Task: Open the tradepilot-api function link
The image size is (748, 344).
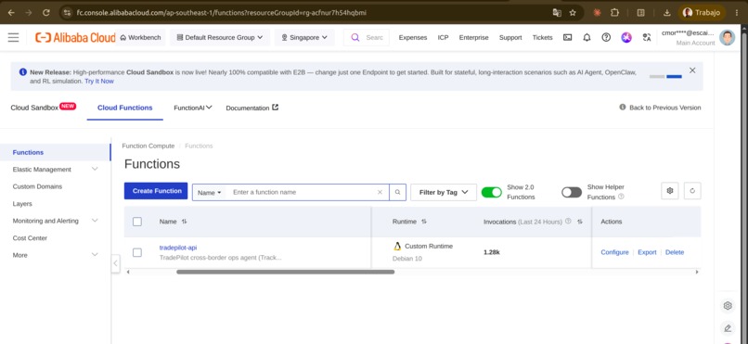Action: coord(178,248)
